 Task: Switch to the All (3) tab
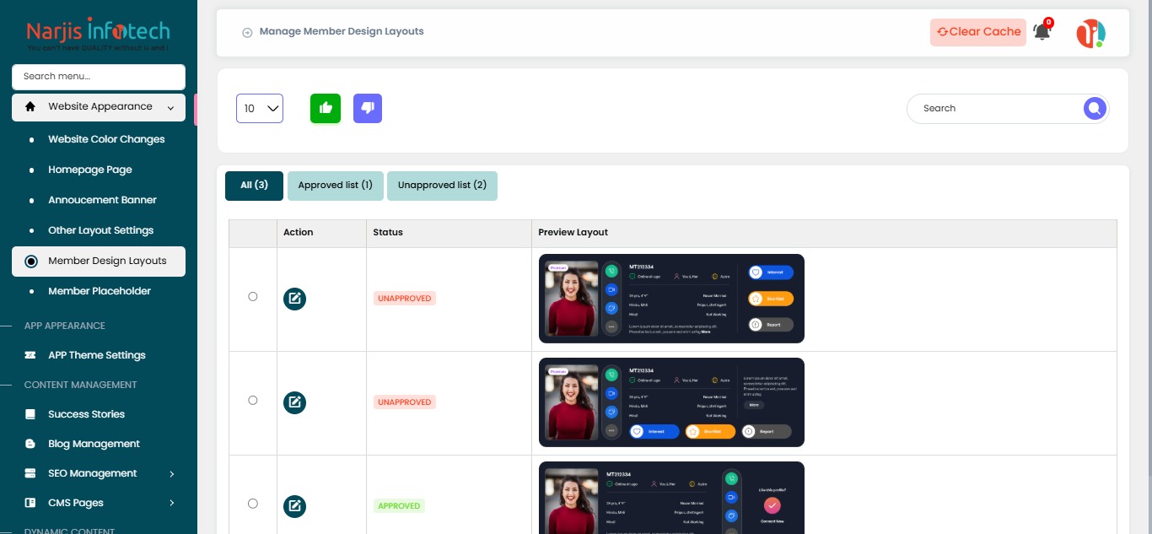click(x=254, y=186)
